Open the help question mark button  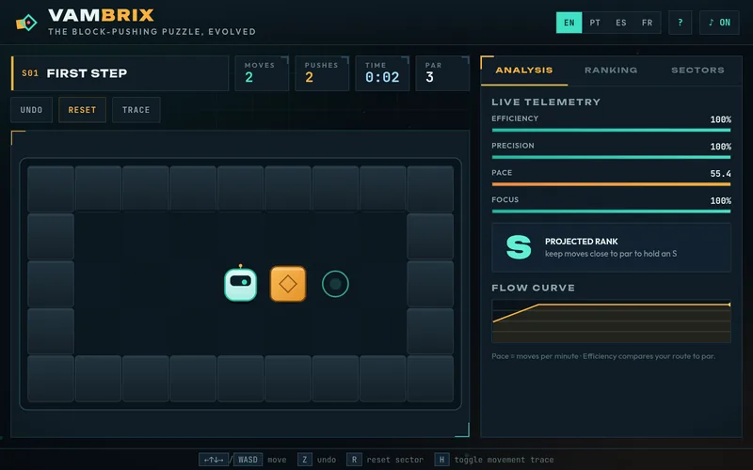pyautogui.click(x=680, y=23)
